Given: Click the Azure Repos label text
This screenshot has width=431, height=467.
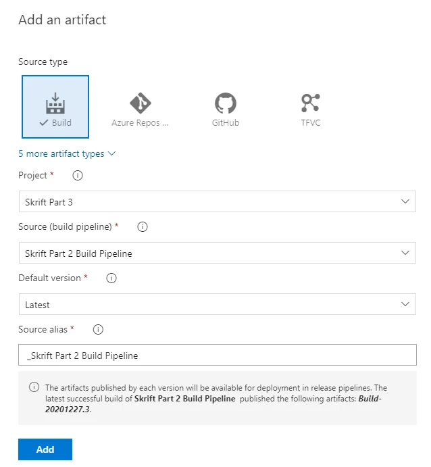Looking at the screenshot, I should pos(140,123).
